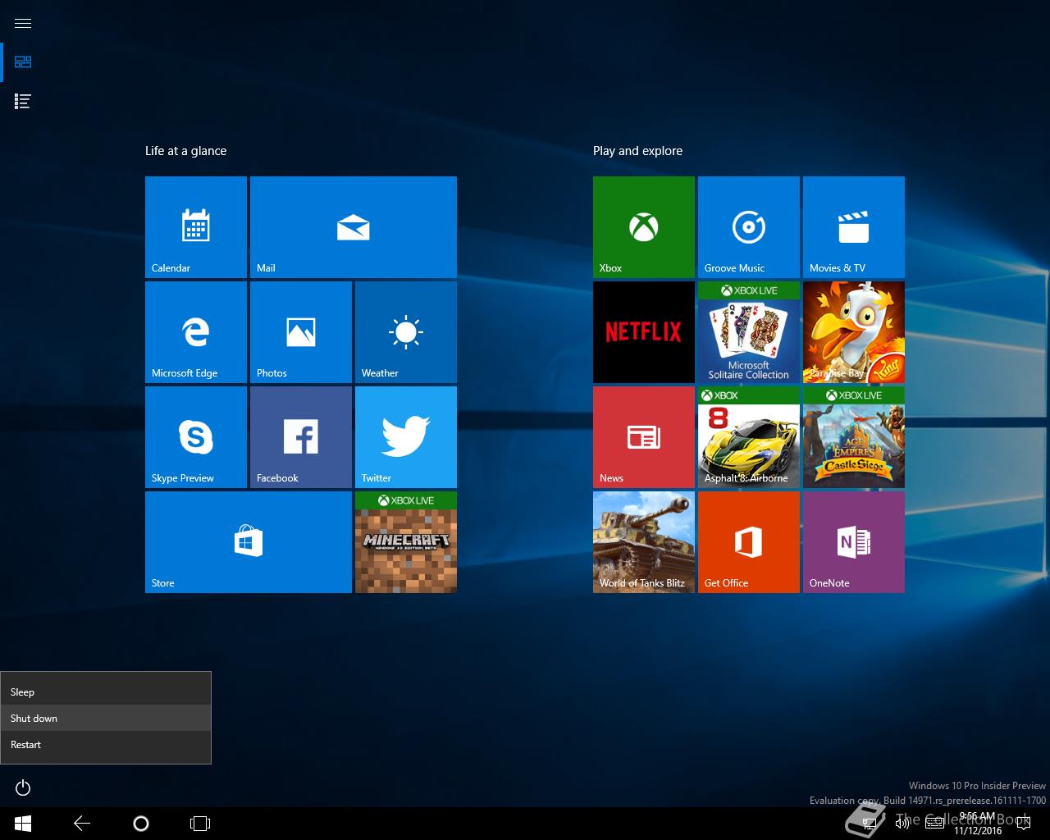The height and width of the screenshot is (840, 1050).
Task: Launch the Netflix tile
Action: coord(644,332)
